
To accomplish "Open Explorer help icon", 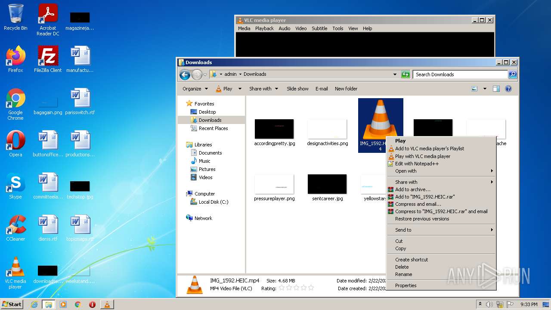I will pos(508,89).
